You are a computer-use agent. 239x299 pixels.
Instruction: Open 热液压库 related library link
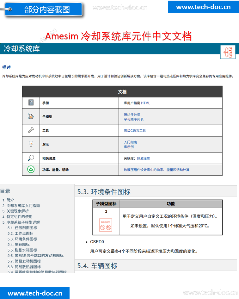[143, 159]
